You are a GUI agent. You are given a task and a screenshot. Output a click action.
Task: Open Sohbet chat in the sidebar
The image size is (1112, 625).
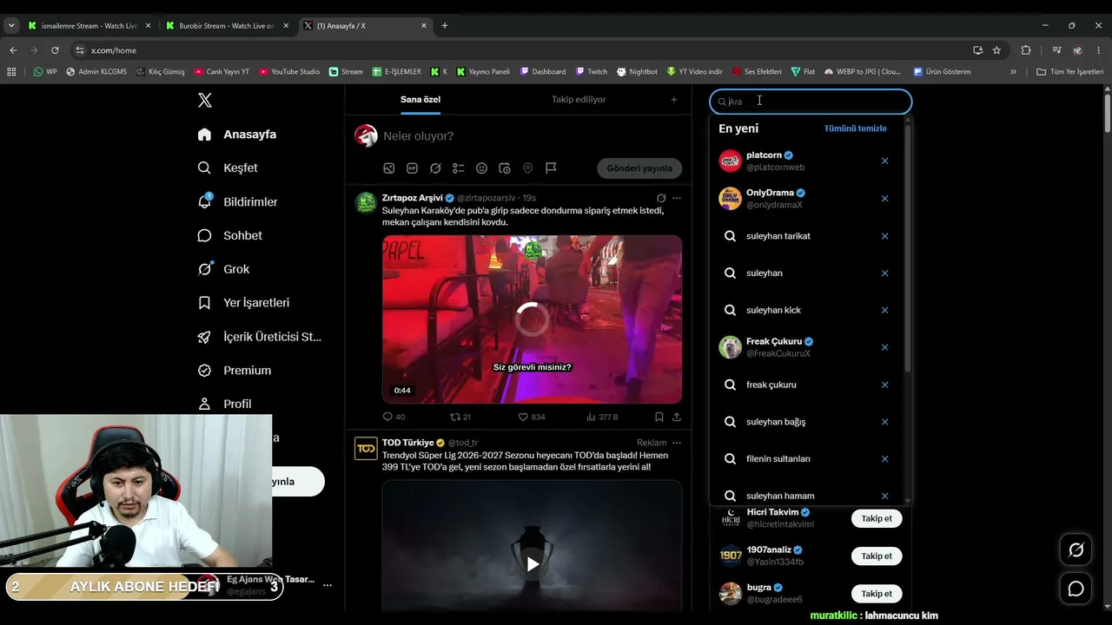[x=229, y=235]
